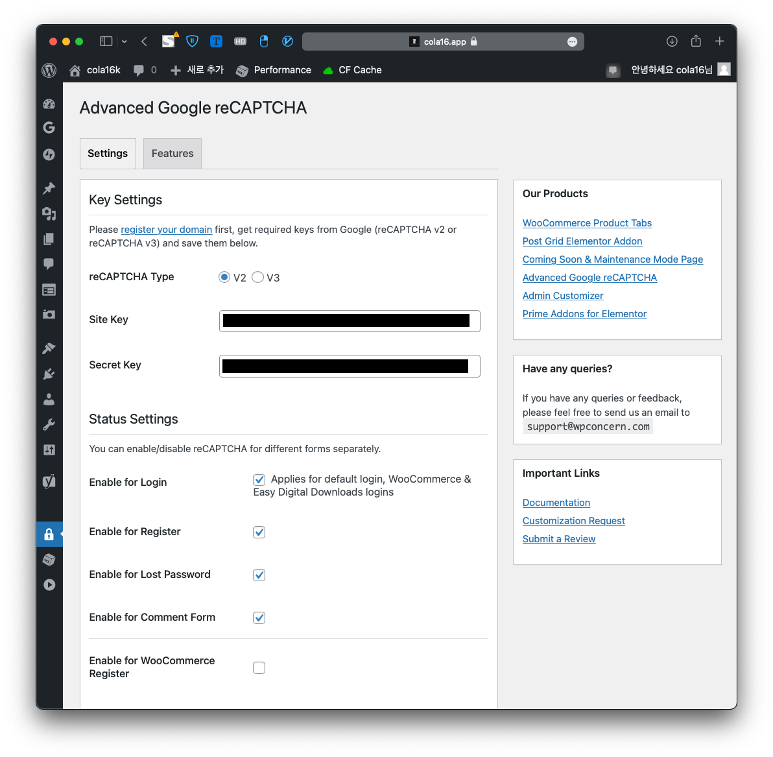Open the Dashboard icon in sidebar
The image size is (773, 757).
(x=49, y=104)
